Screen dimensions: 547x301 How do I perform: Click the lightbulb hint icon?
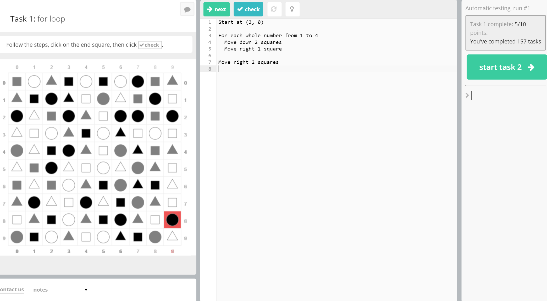pos(292,9)
